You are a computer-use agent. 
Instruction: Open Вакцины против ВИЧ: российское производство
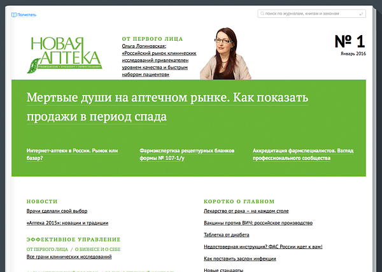258,223
